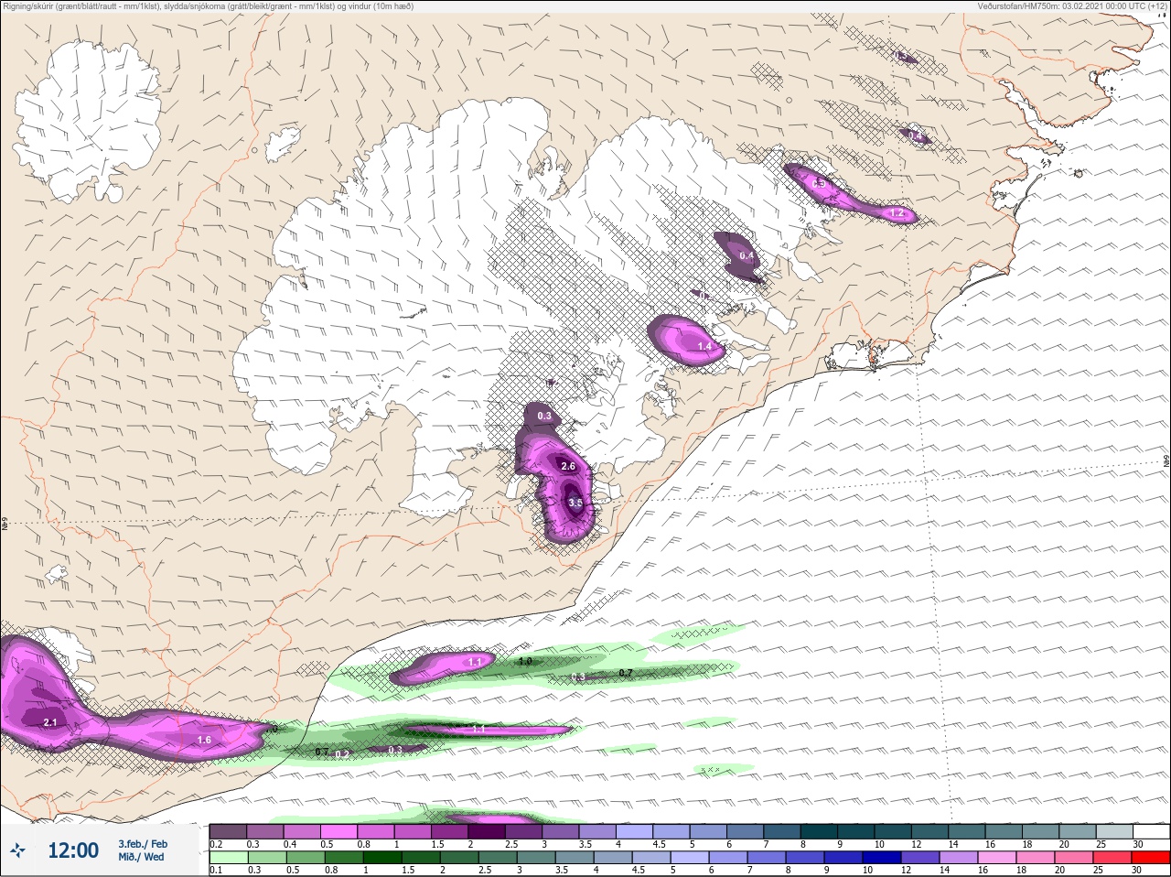Pick the white 30 swatch in upper legend

[1151, 831]
